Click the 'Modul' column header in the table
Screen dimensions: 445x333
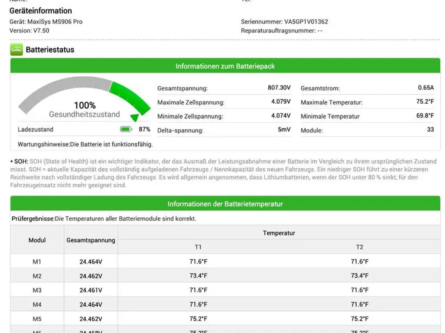click(x=37, y=240)
